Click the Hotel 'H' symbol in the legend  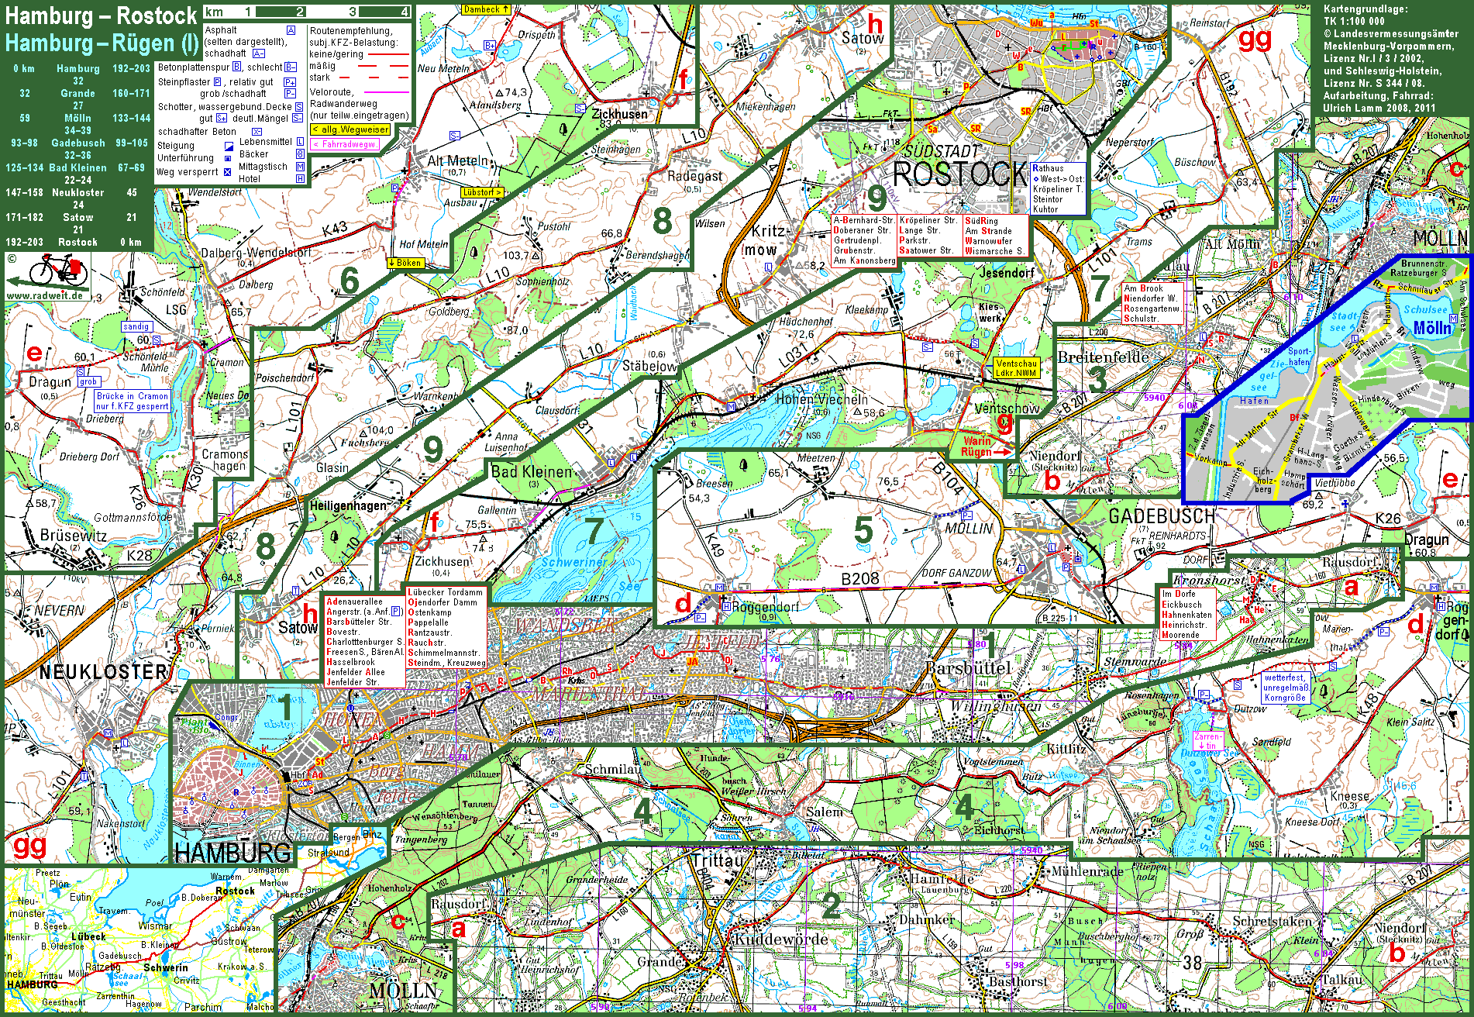coord(300,178)
